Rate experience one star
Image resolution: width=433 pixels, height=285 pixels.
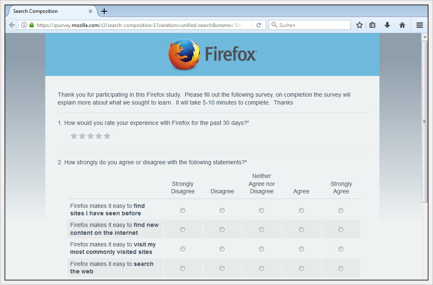click(74, 136)
